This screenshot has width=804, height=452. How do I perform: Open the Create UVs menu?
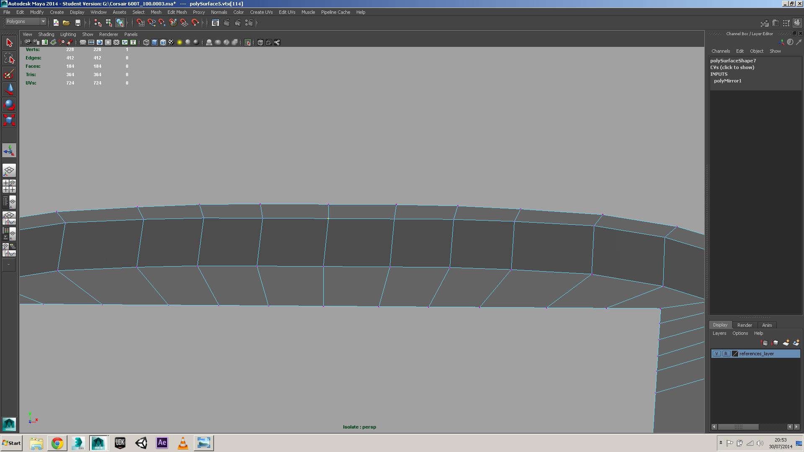[261, 12]
